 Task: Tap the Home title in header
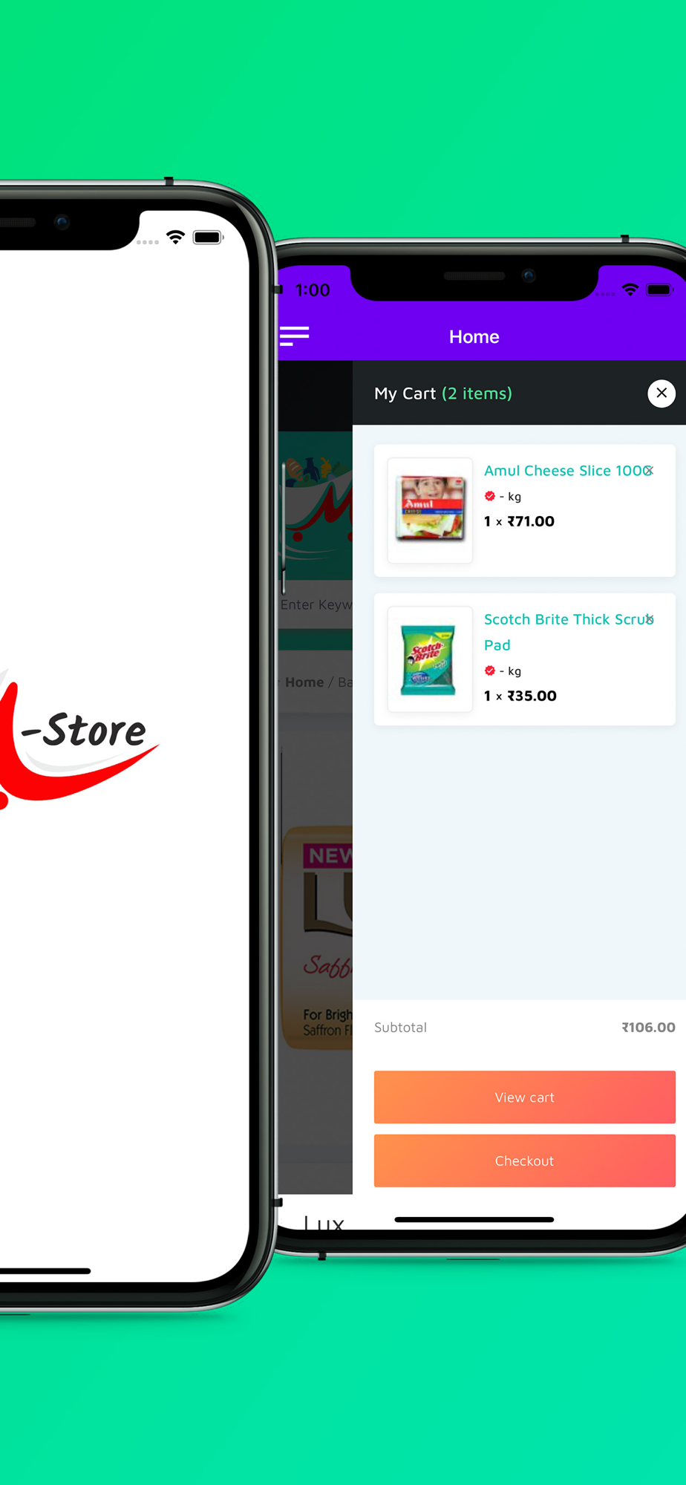(x=474, y=336)
